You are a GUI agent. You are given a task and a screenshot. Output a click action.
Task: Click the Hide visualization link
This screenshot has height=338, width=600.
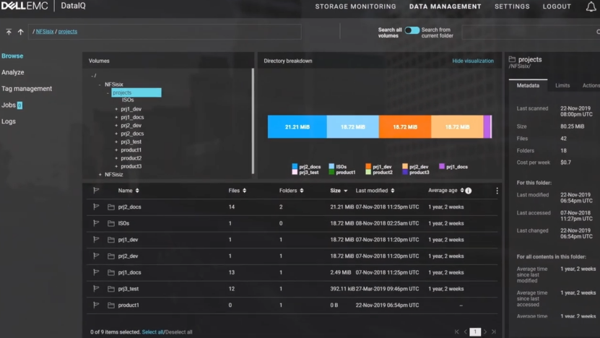[x=472, y=61]
